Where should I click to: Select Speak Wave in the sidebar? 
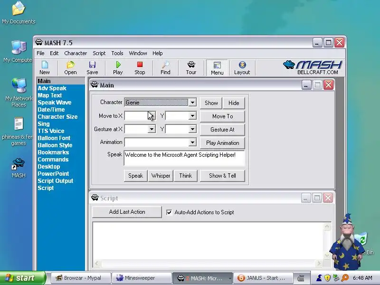click(x=55, y=103)
